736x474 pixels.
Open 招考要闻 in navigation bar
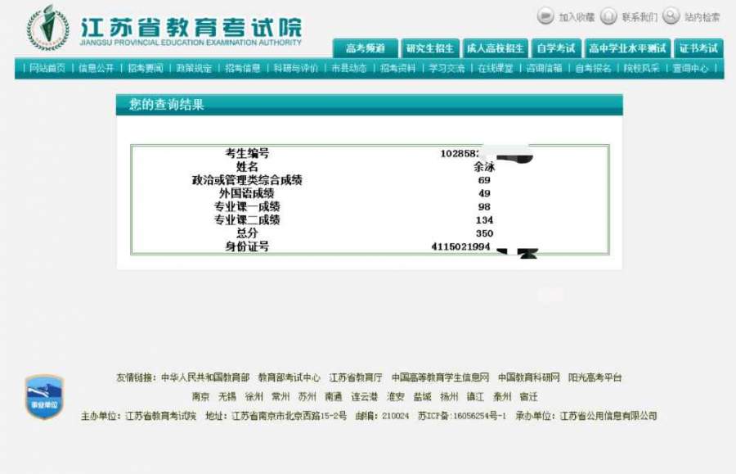pyautogui.click(x=146, y=68)
